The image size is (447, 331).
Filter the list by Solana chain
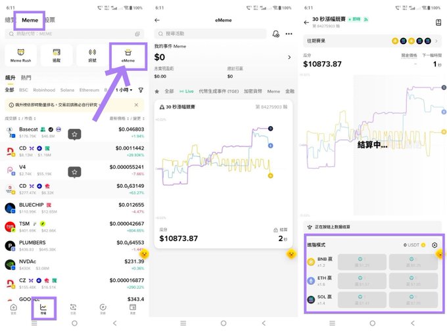click(67, 90)
